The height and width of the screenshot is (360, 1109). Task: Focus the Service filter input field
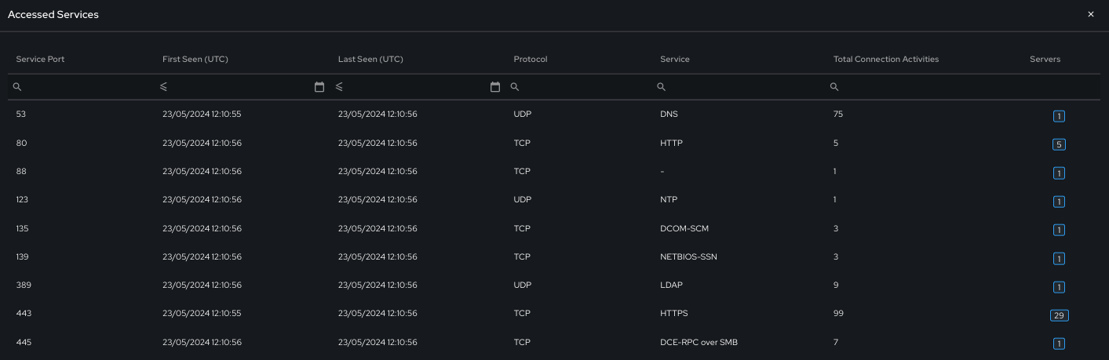742,87
